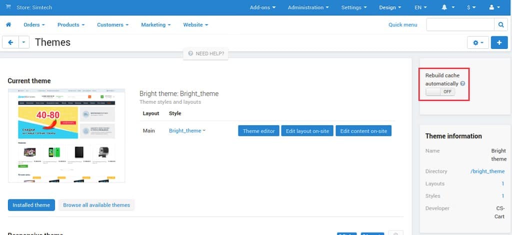Viewport: 512px width, 235px height.
Task: Open the /bright_theme directory link
Action: click(x=487, y=171)
